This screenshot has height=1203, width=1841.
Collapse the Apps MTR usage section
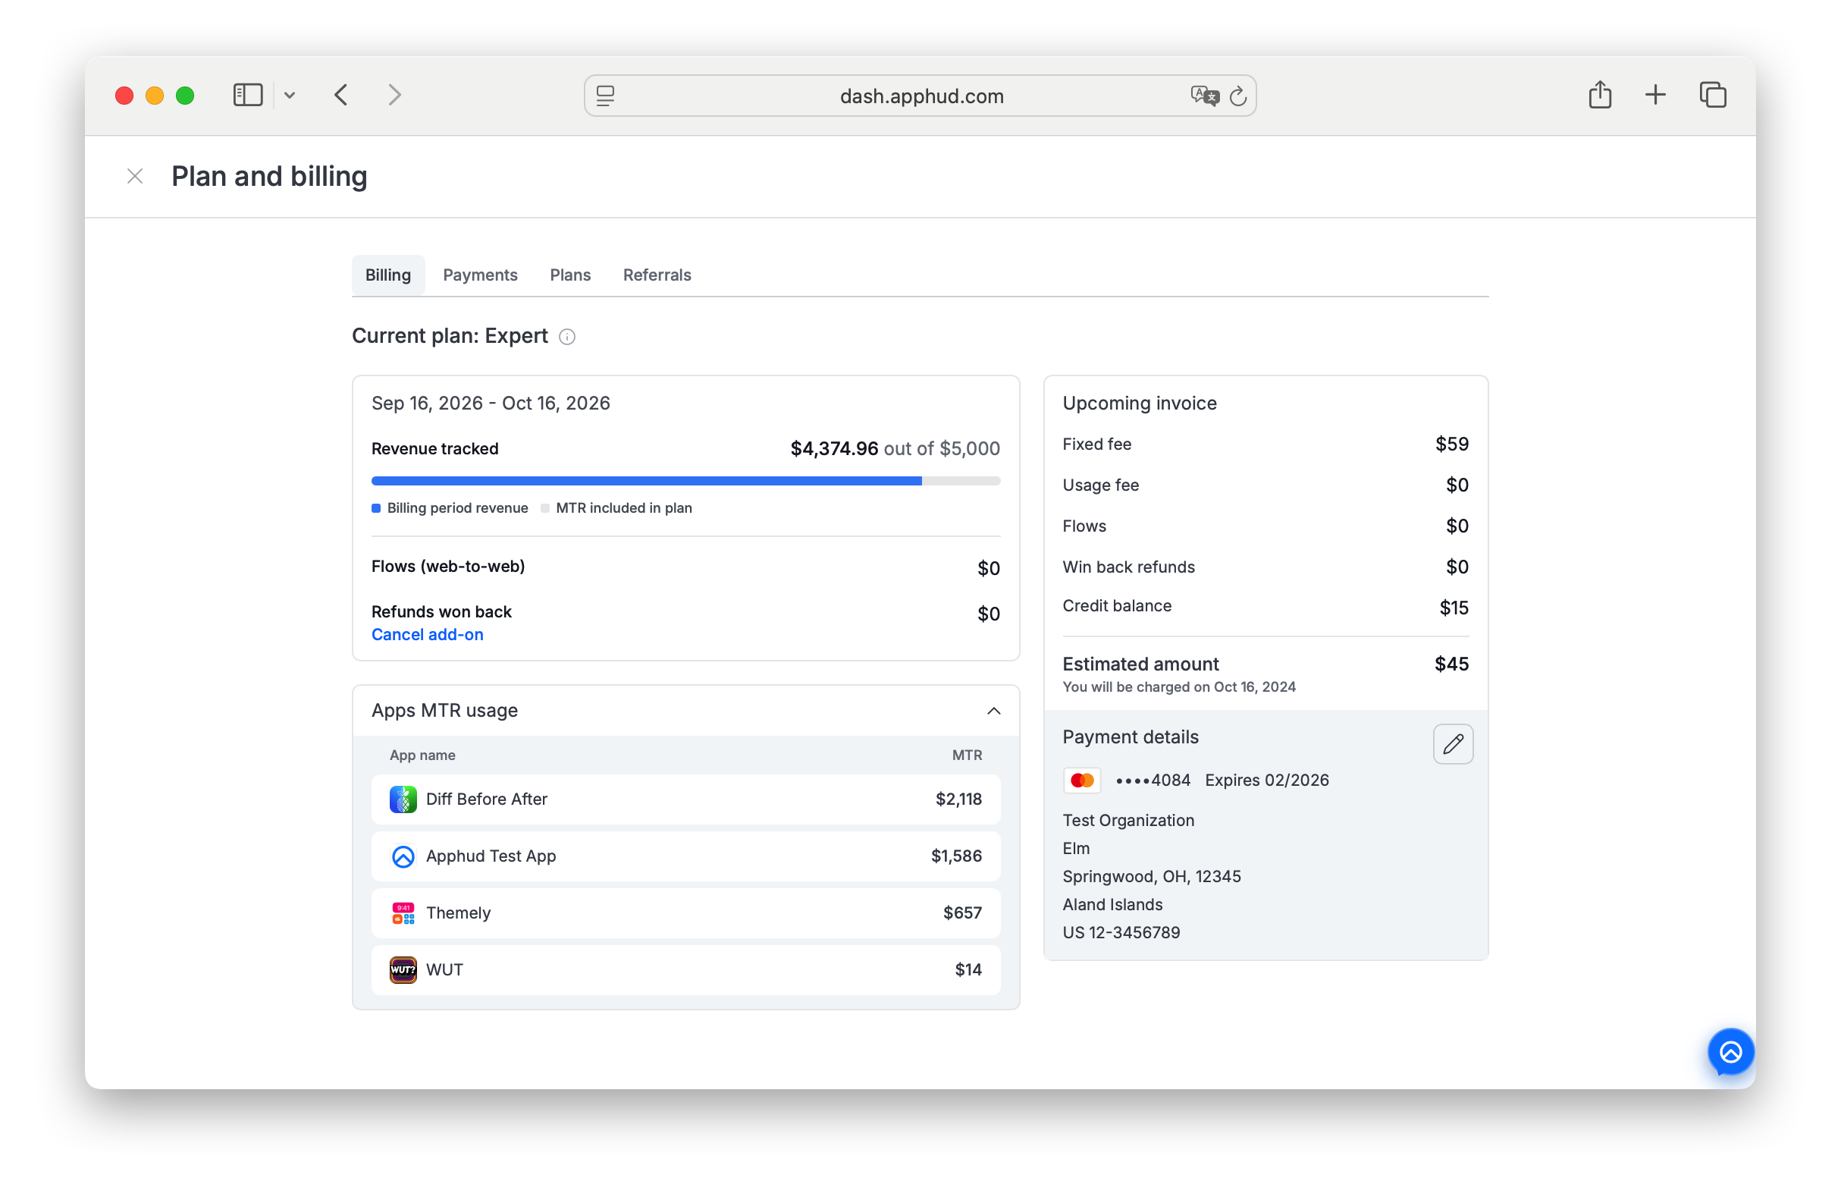point(993,710)
